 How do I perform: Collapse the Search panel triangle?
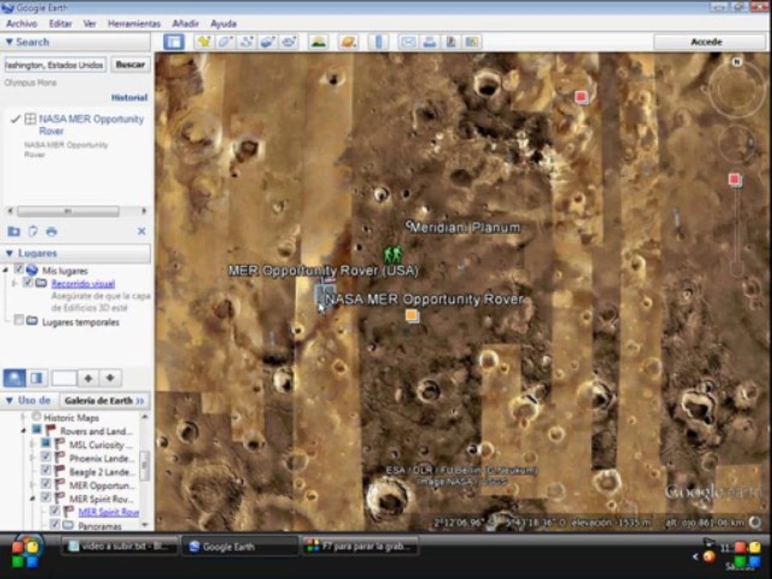pyautogui.click(x=9, y=43)
